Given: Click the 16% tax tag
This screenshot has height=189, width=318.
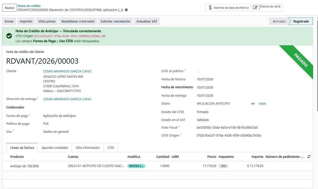Looking at the screenshot, I should 223,166.
